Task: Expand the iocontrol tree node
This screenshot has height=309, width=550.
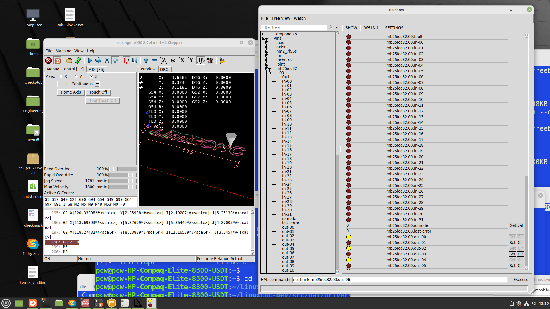Action: pyautogui.click(x=267, y=60)
